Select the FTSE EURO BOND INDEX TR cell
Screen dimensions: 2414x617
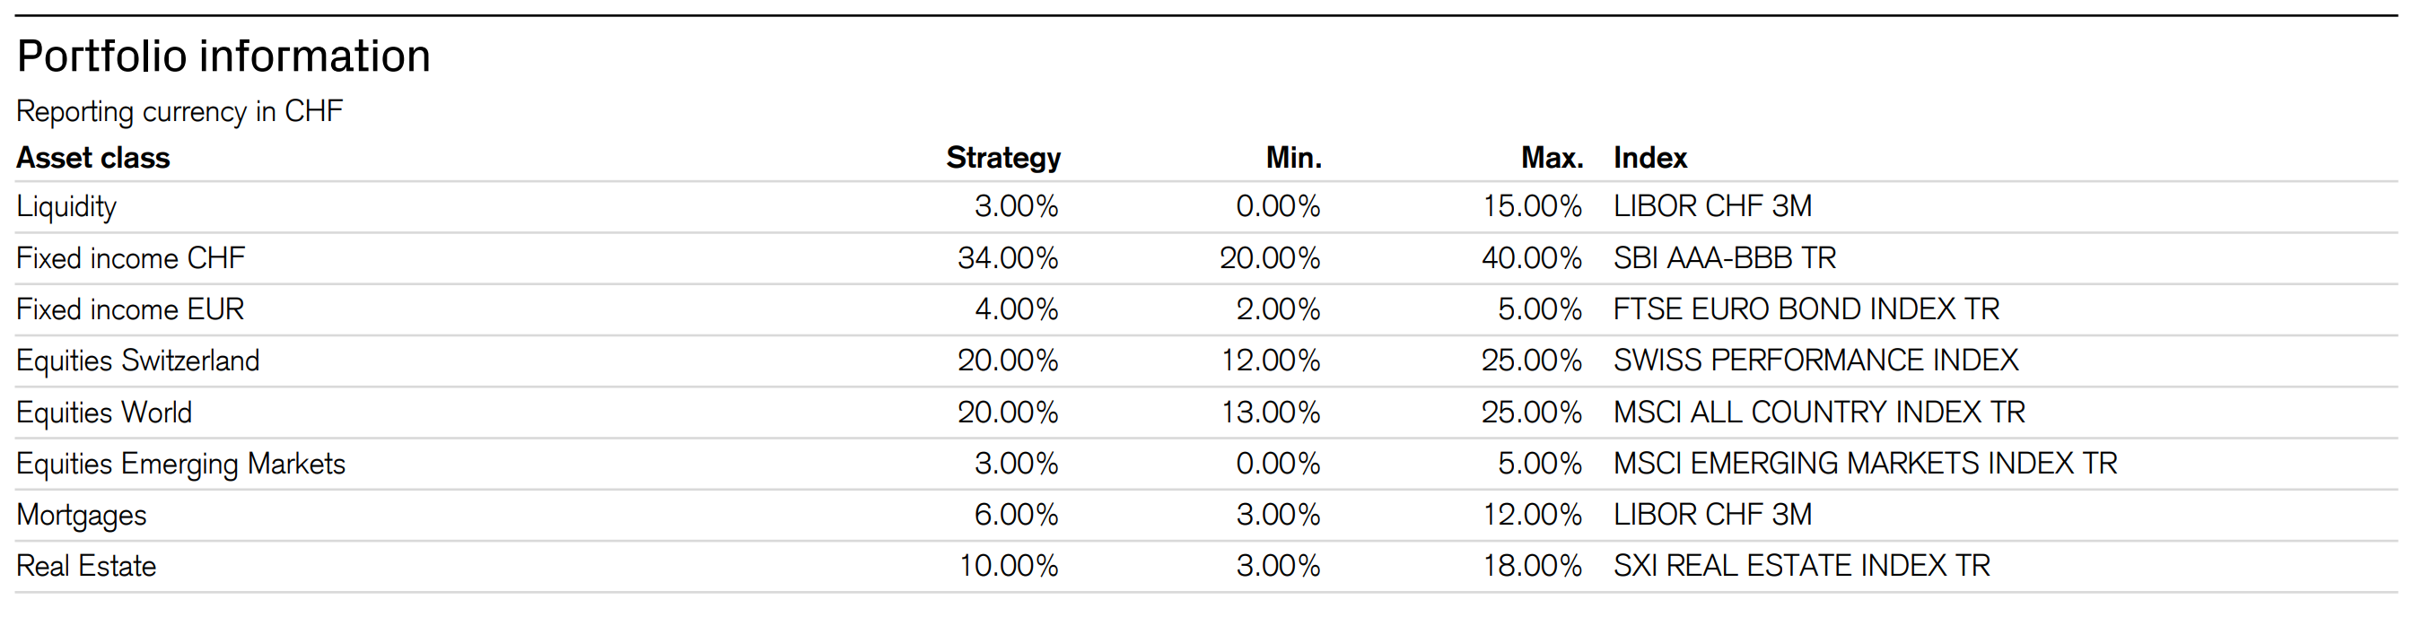[1806, 310]
